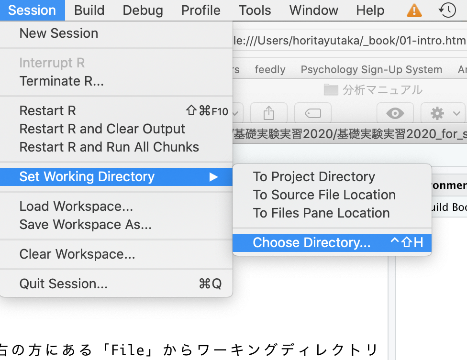
Task: Open the Tools menu in menu bar
Action: 255,10
